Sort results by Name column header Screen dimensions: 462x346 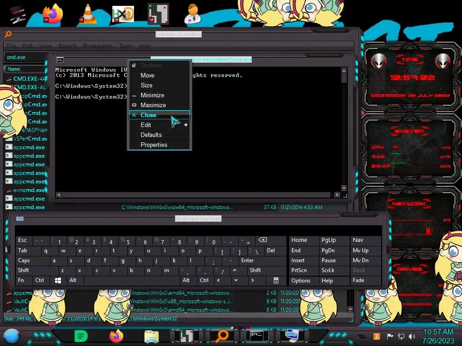(x=25, y=69)
